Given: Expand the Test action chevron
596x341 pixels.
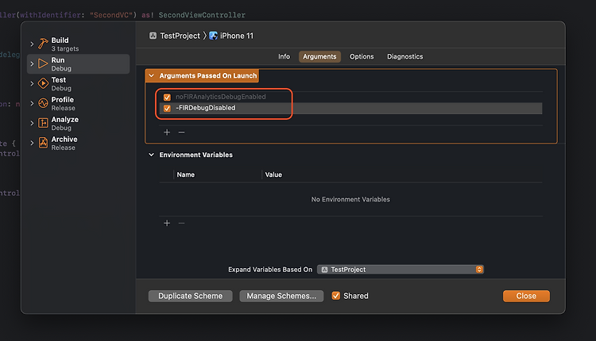Looking at the screenshot, I should point(32,83).
